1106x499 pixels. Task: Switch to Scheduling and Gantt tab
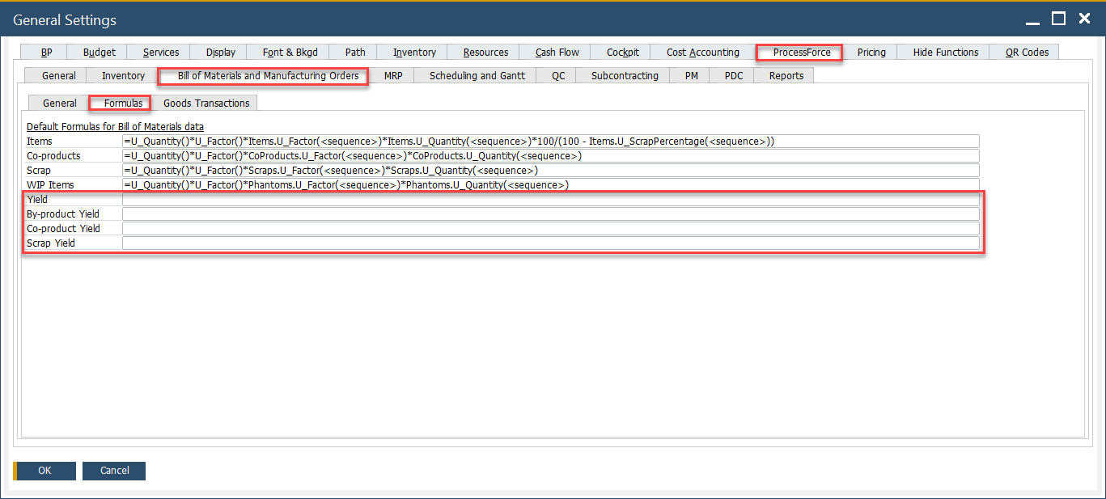477,76
